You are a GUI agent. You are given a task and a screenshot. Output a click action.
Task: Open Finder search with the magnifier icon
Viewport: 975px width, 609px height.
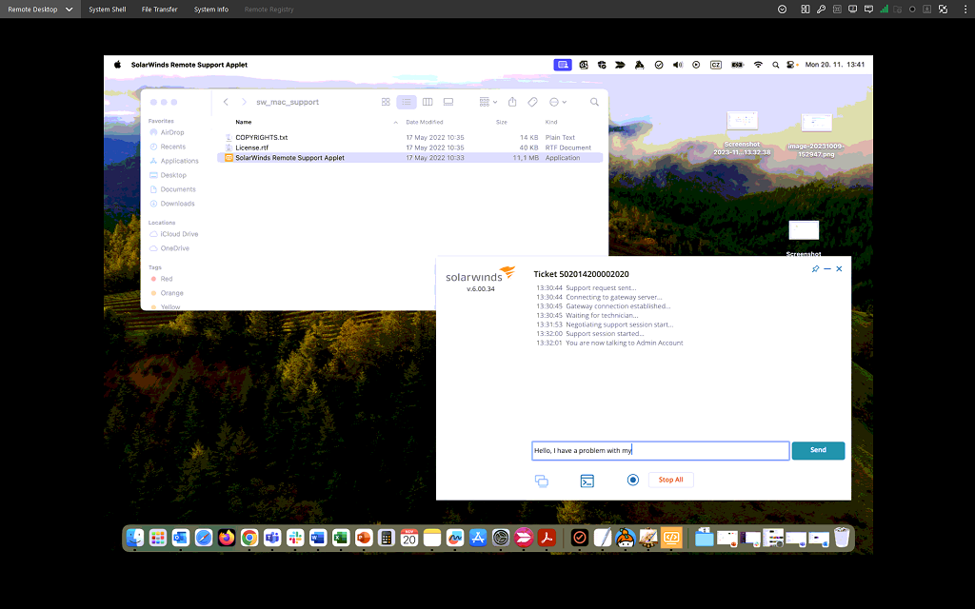click(x=594, y=102)
